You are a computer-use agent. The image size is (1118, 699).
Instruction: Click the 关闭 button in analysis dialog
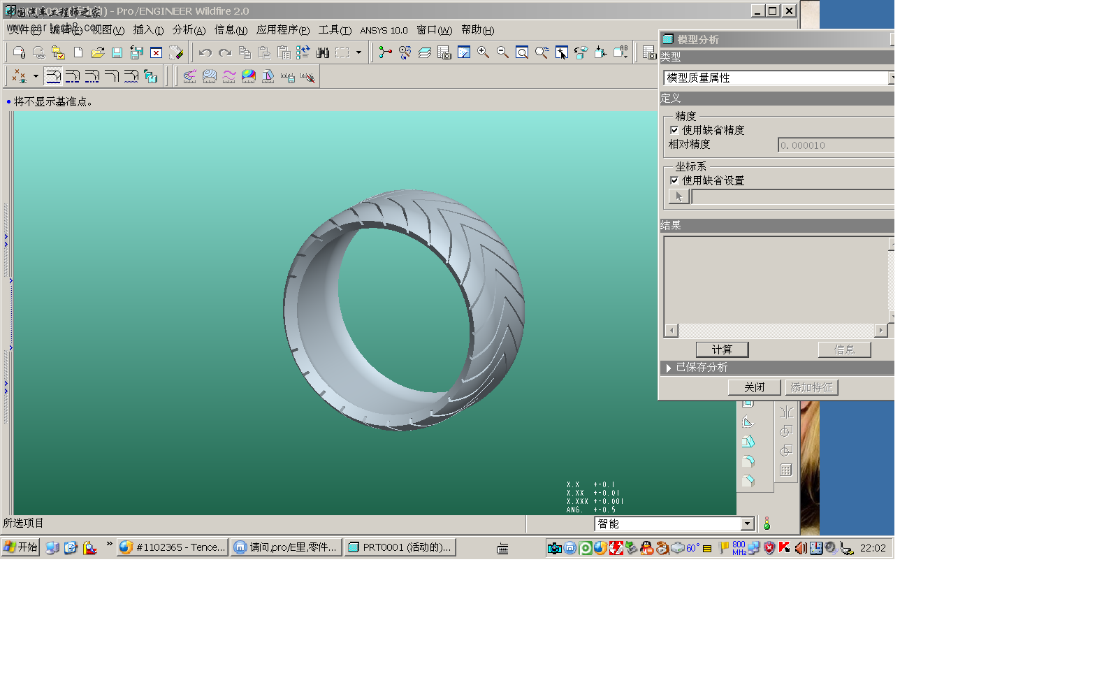[x=754, y=387]
